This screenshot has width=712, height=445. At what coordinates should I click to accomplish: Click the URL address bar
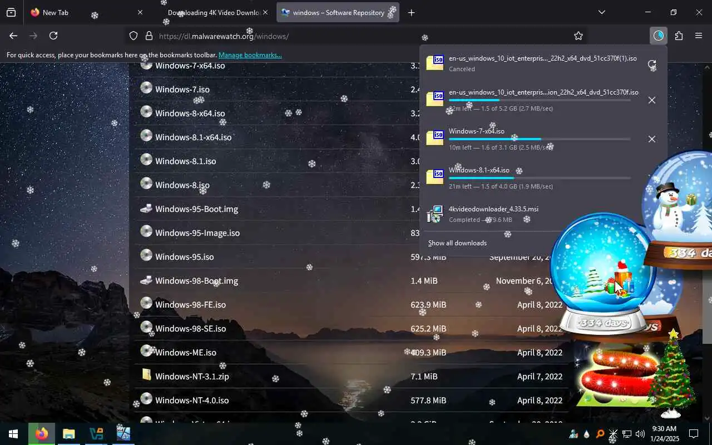[356, 36]
